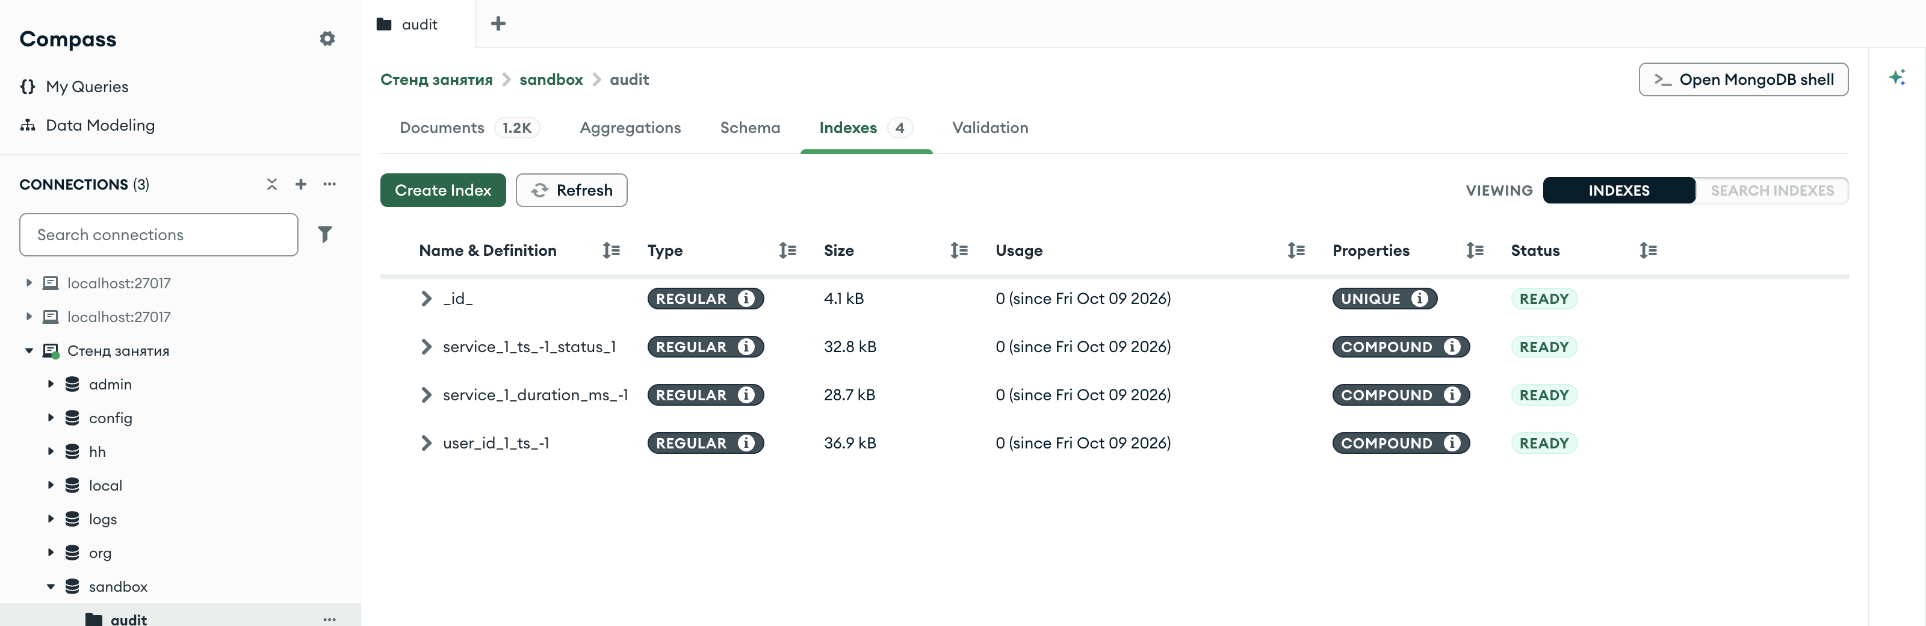Switch to Schema tab
The image size is (1926, 626).
click(750, 128)
